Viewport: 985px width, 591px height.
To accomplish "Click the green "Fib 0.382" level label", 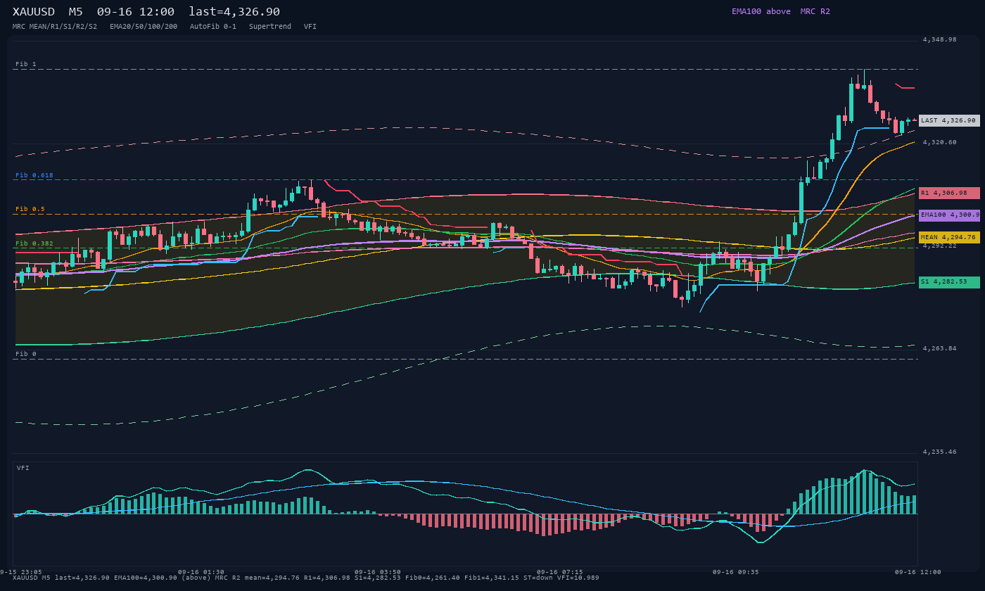I will 34,243.
